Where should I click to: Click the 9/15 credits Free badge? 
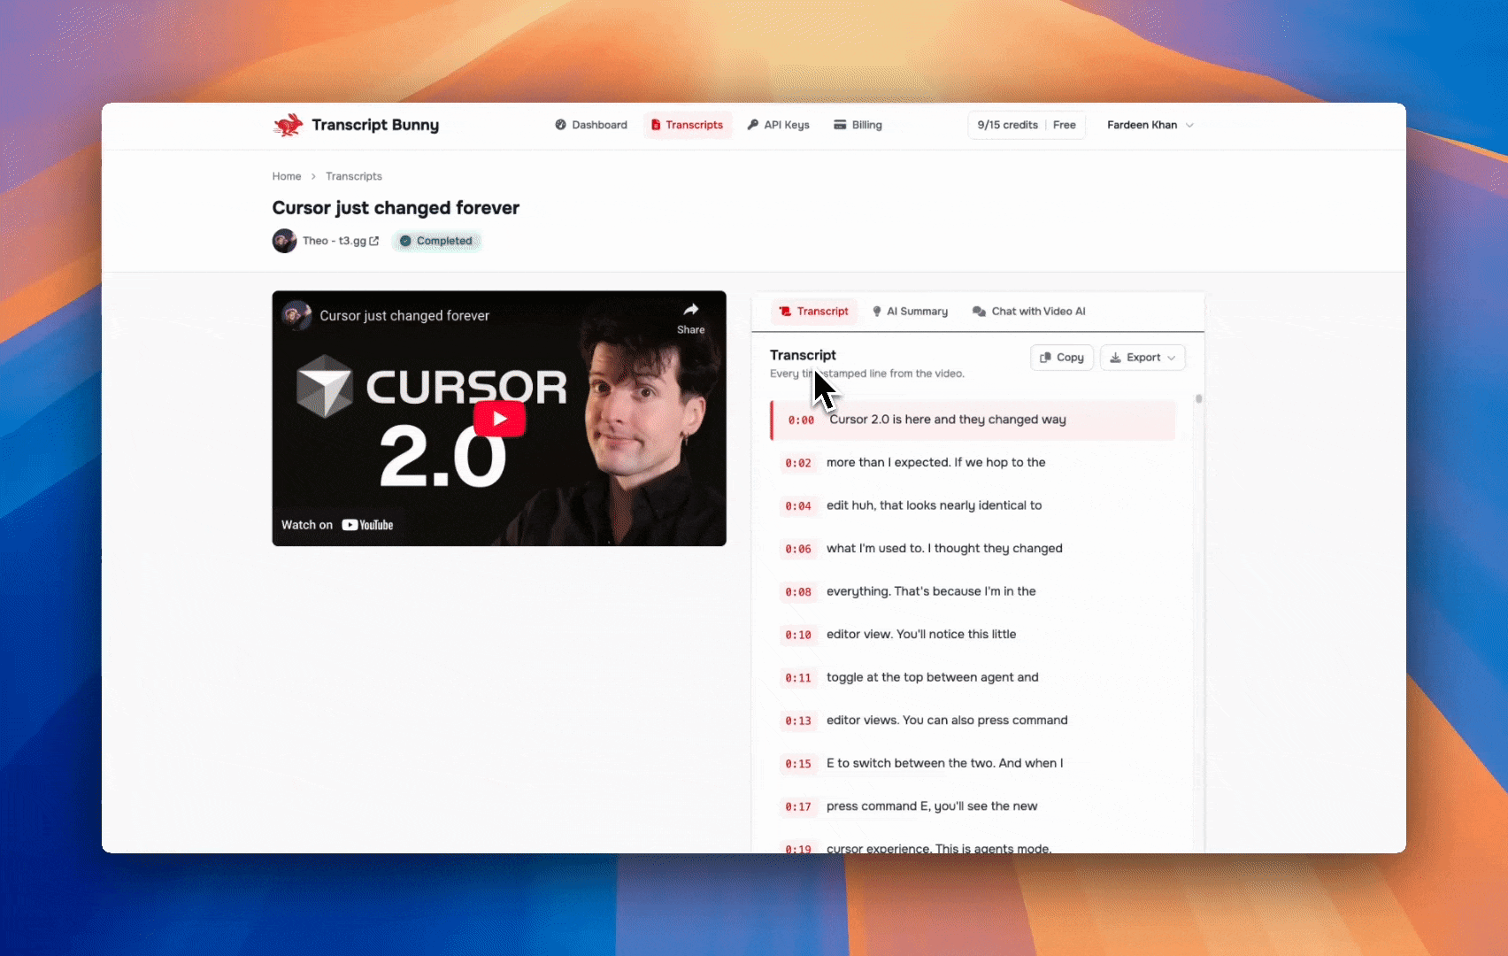1027,125
